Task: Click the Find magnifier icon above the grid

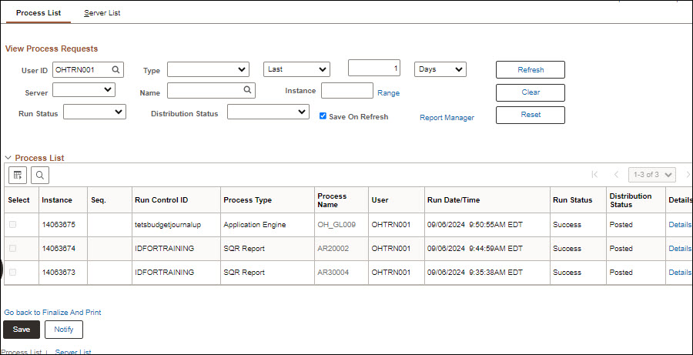Action: (39, 175)
